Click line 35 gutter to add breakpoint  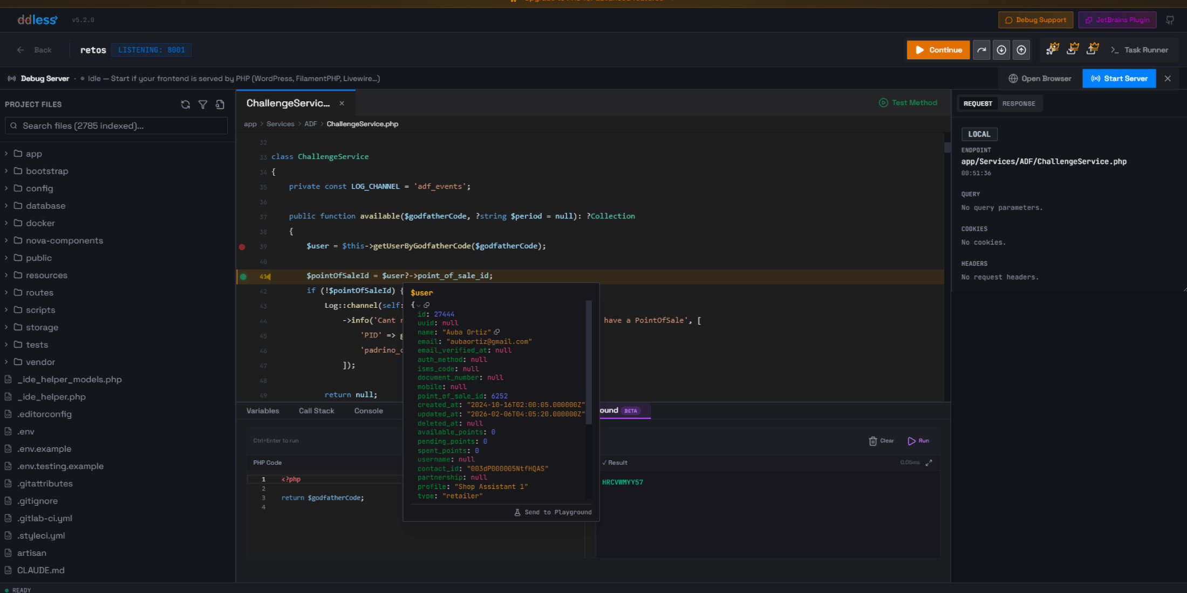point(243,187)
